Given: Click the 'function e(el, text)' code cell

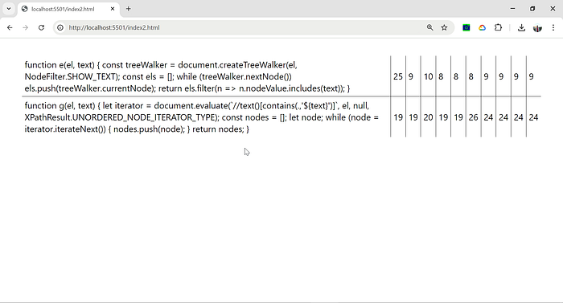Looking at the screenshot, I should pyautogui.click(x=206, y=76).
